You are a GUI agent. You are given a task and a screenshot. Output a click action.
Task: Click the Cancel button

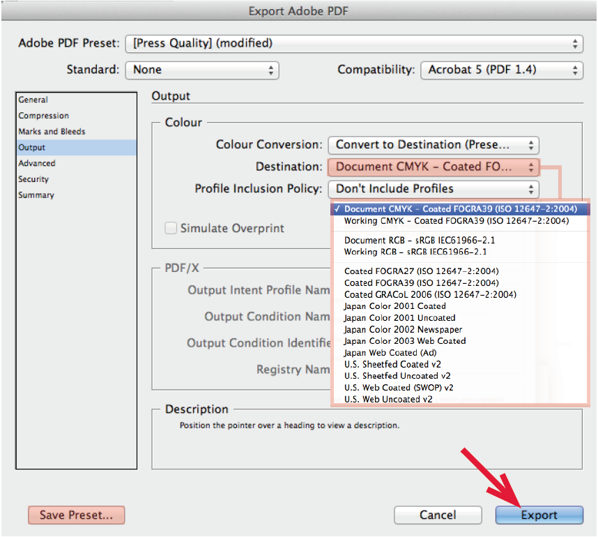pos(438,515)
